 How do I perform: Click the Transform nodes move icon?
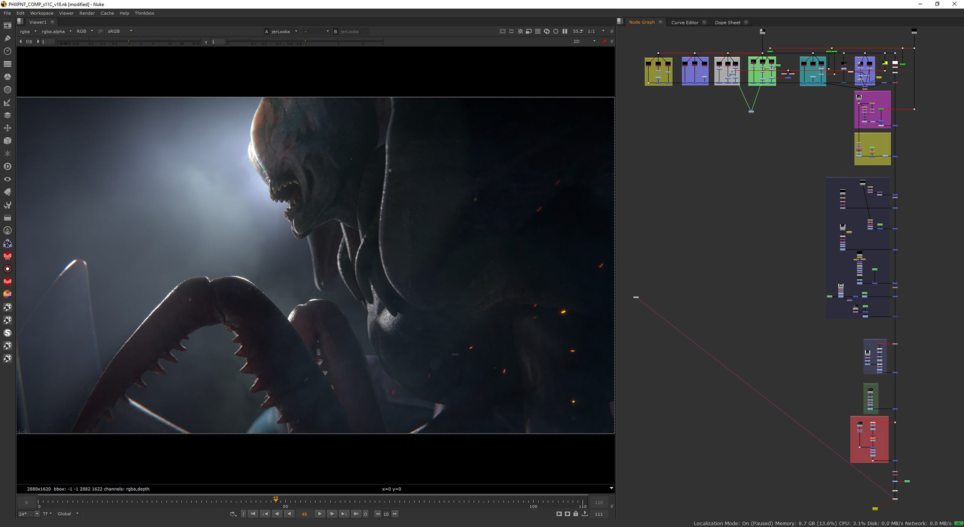click(x=8, y=128)
